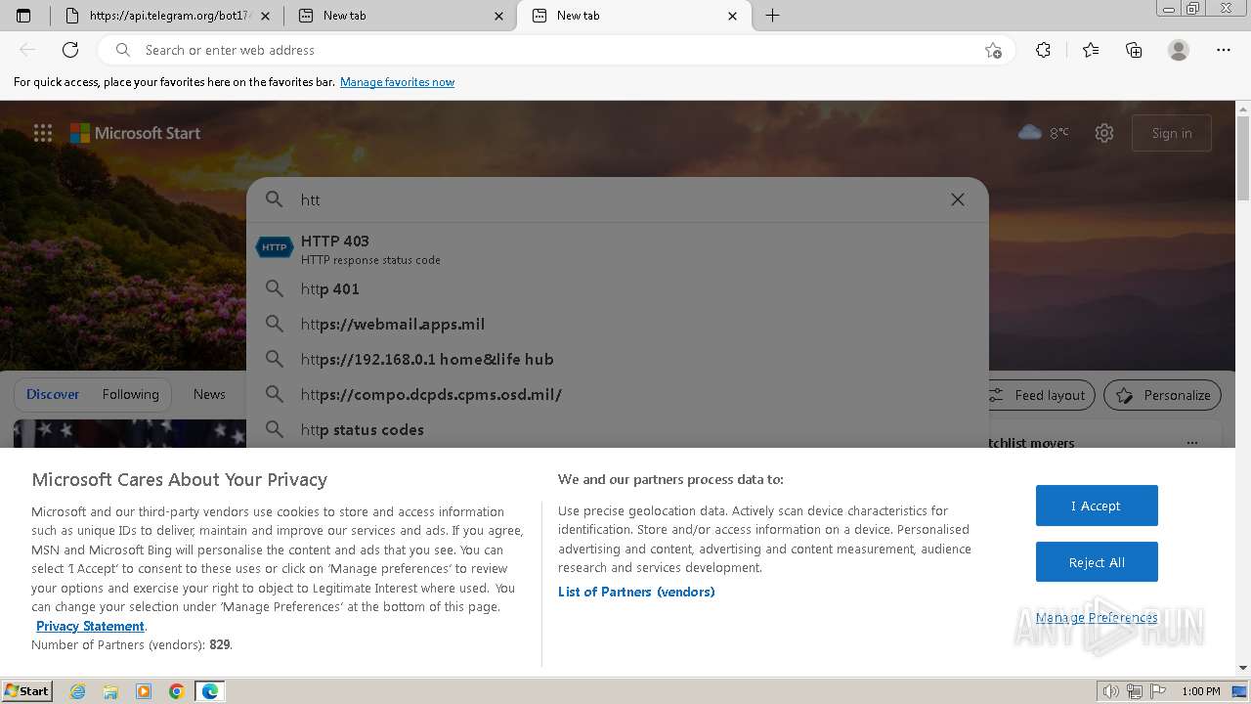1251x704 pixels.
Task: Select the 'http 401' suggestion
Action: tap(618, 288)
